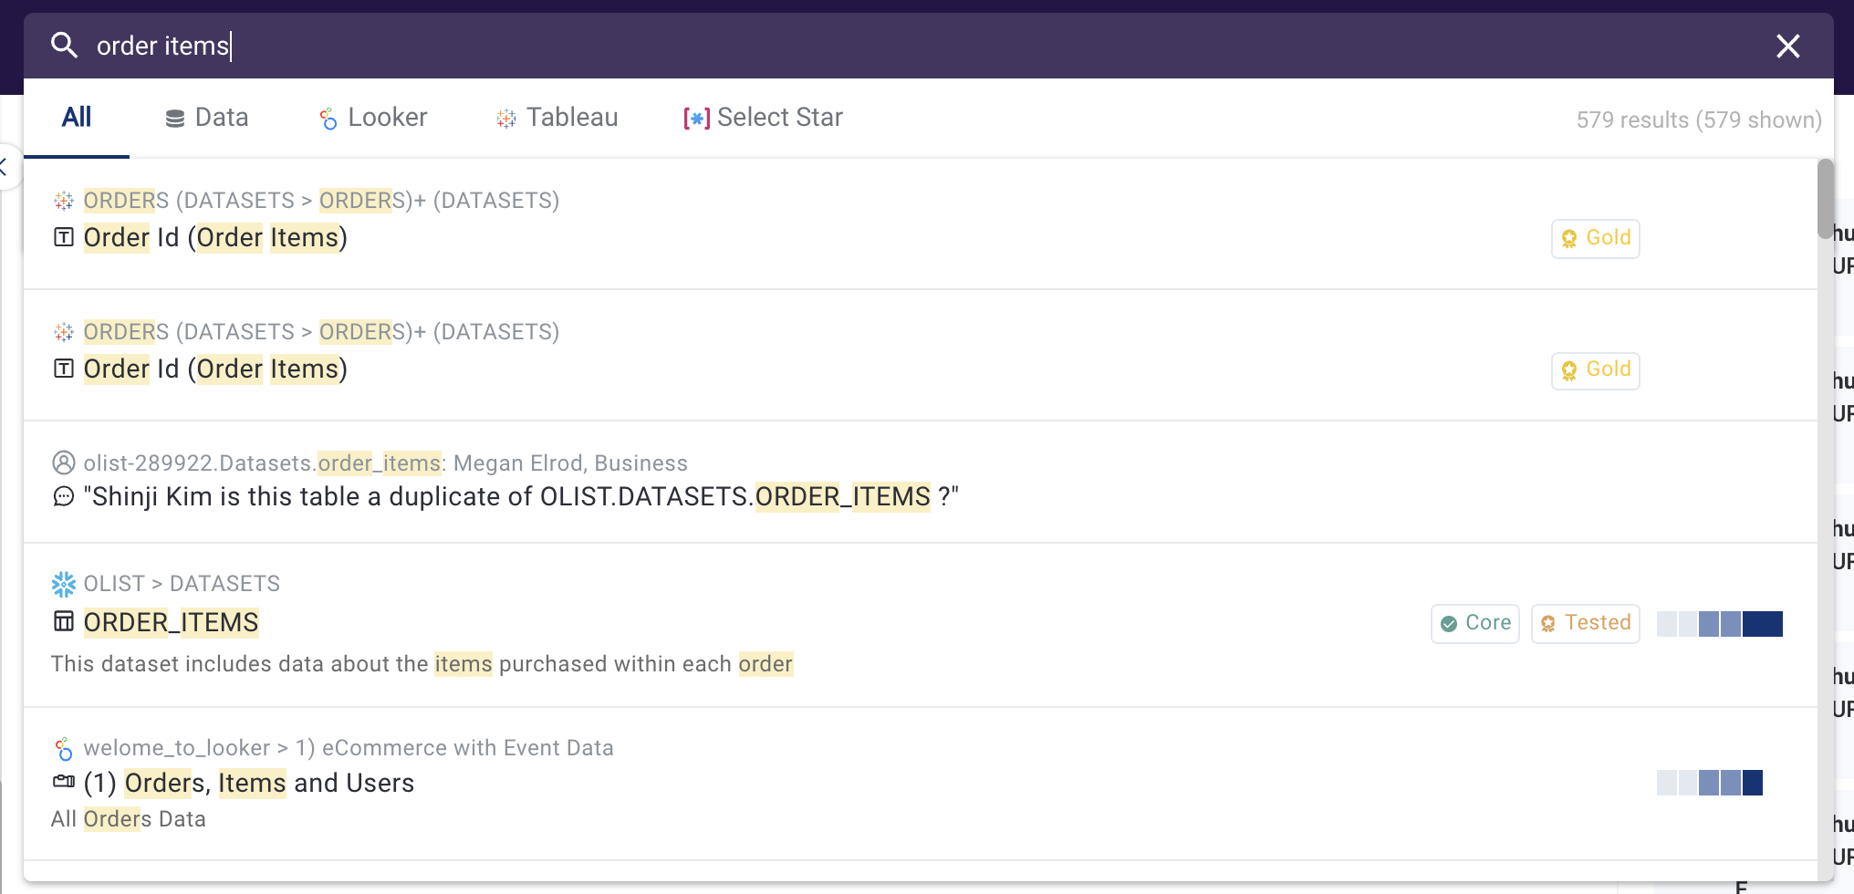Click the 'olist-289922.Datasets.order_items' path text
This screenshot has height=894, width=1854.
[x=262, y=463]
